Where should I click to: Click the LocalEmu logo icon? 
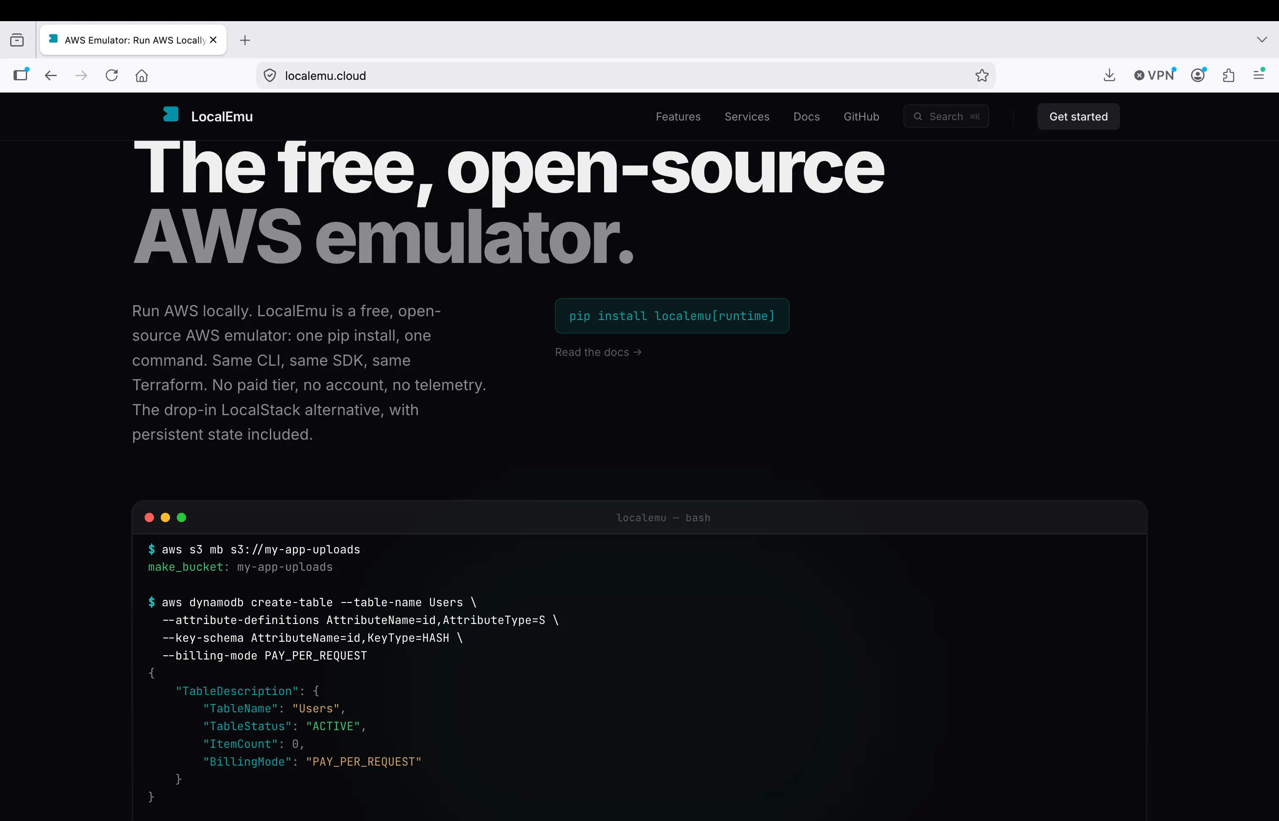pos(171,114)
